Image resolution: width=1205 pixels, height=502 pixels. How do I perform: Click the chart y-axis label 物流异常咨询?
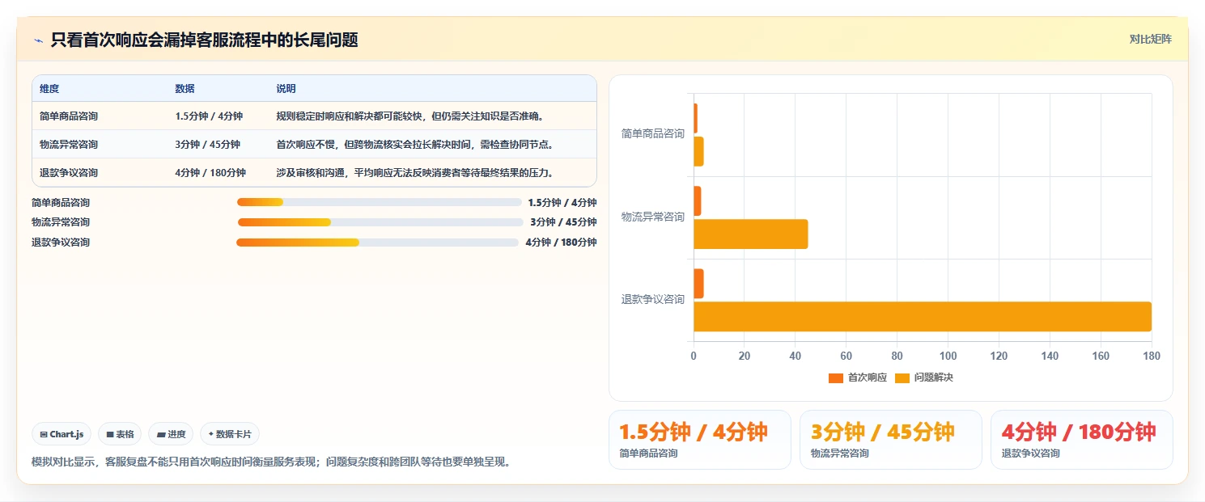tap(653, 217)
